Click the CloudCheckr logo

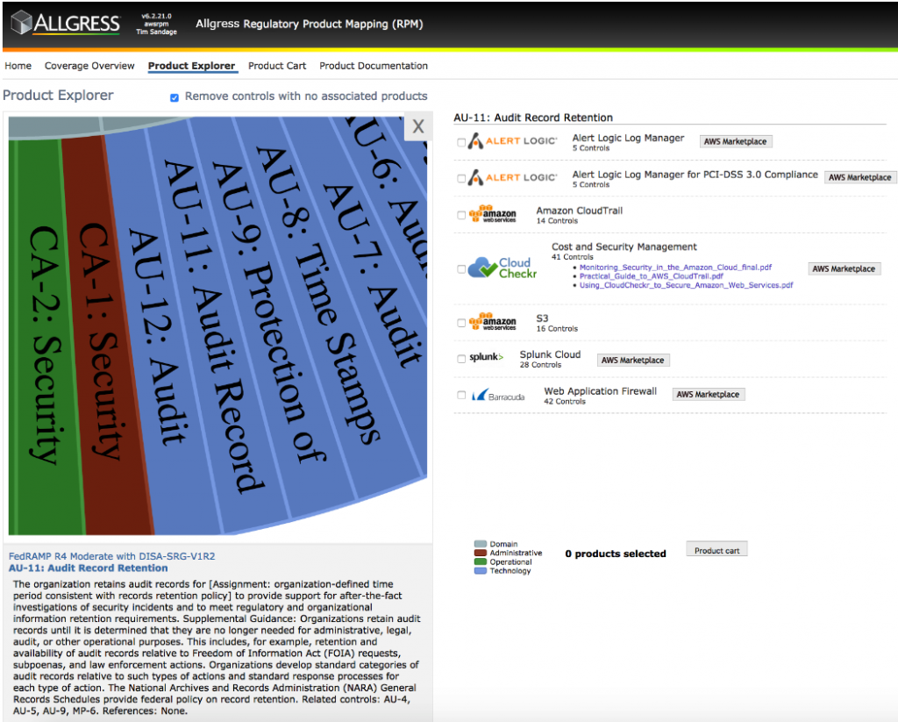click(x=502, y=268)
